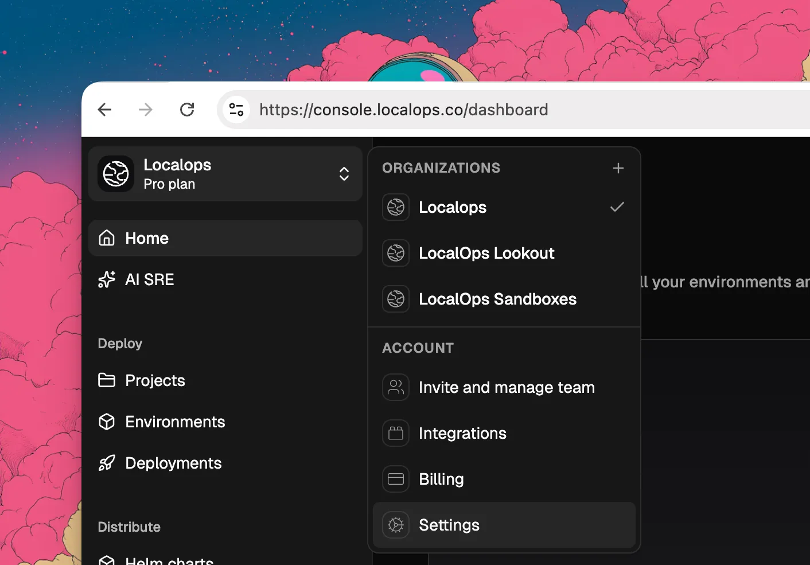Click the Environments cube icon
Screen dimensions: 810x565
pyautogui.click(x=107, y=422)
